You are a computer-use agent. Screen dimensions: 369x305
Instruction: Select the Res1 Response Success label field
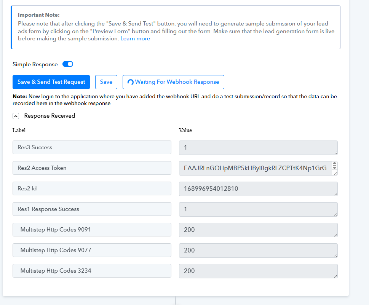(92, 209)
